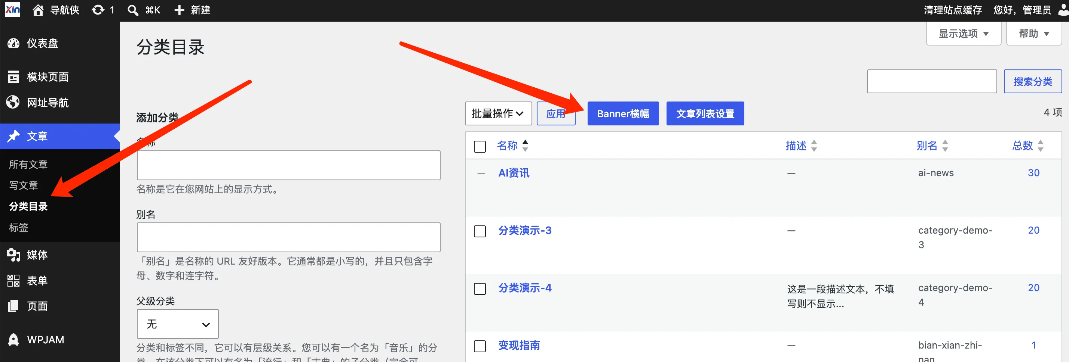This screenshot has height=362, width=1069.
Task: Focus the 名称 input field
Action: (x=289, y=165)
